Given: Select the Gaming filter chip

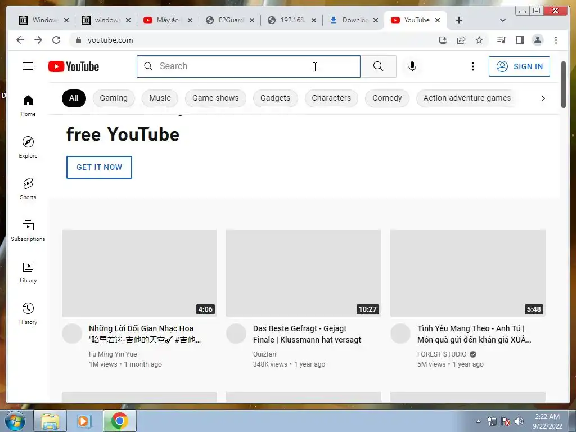Looking at the screenshot, I should click(x=114, y=98).
